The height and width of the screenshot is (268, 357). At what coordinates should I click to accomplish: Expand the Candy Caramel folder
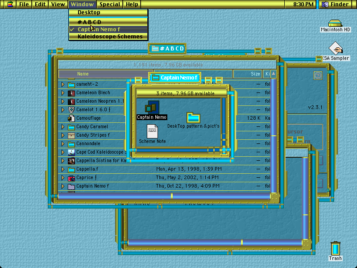[63, 127]
